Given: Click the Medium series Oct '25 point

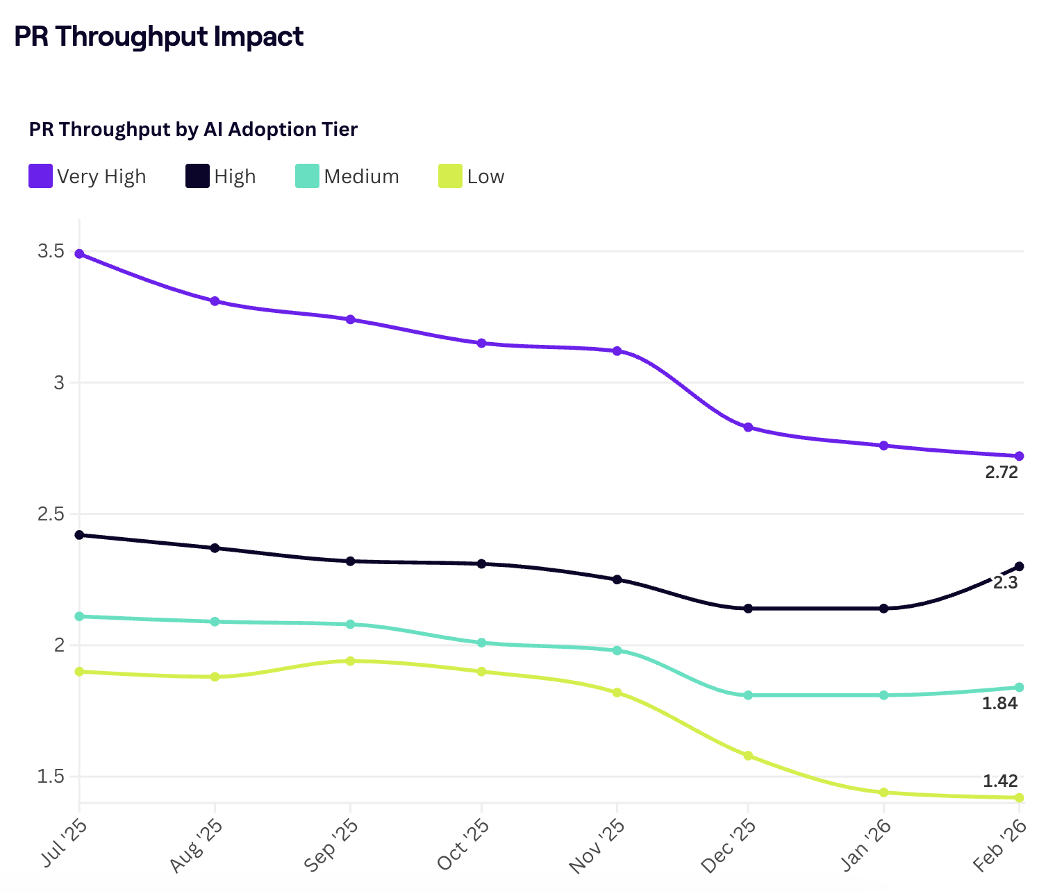Looking at the screenshot, I should [x=481, y=643].
